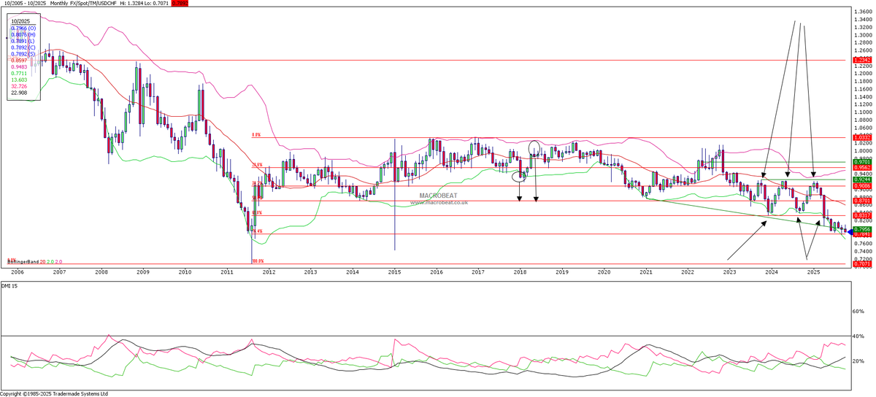The image size is (876, 397).
Task: Click the blue current-price marker arrow on the axis
Action: click(x=850, y=232)
